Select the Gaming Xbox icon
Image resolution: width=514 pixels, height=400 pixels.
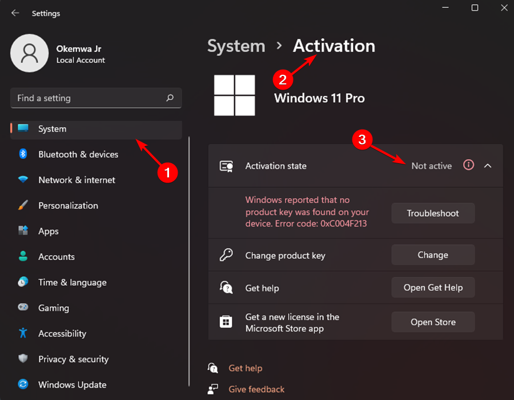click(x=23, y=308)
